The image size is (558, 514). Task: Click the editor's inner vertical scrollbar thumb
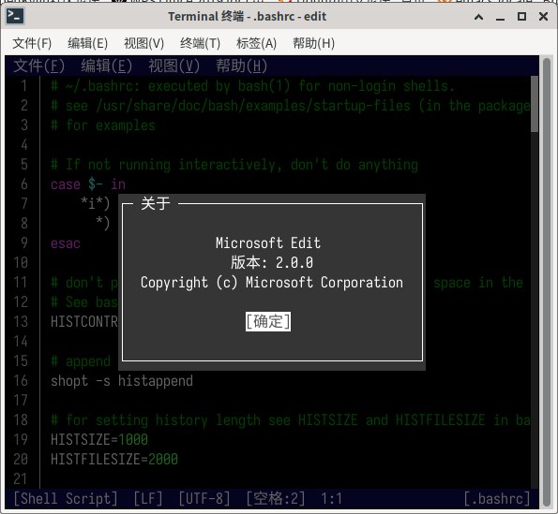tap(535, 104)
